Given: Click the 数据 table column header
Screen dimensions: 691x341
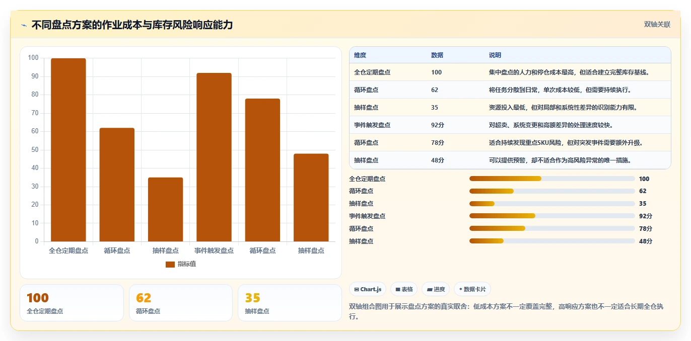Looking at the screenshot, I should coord(437,55).
